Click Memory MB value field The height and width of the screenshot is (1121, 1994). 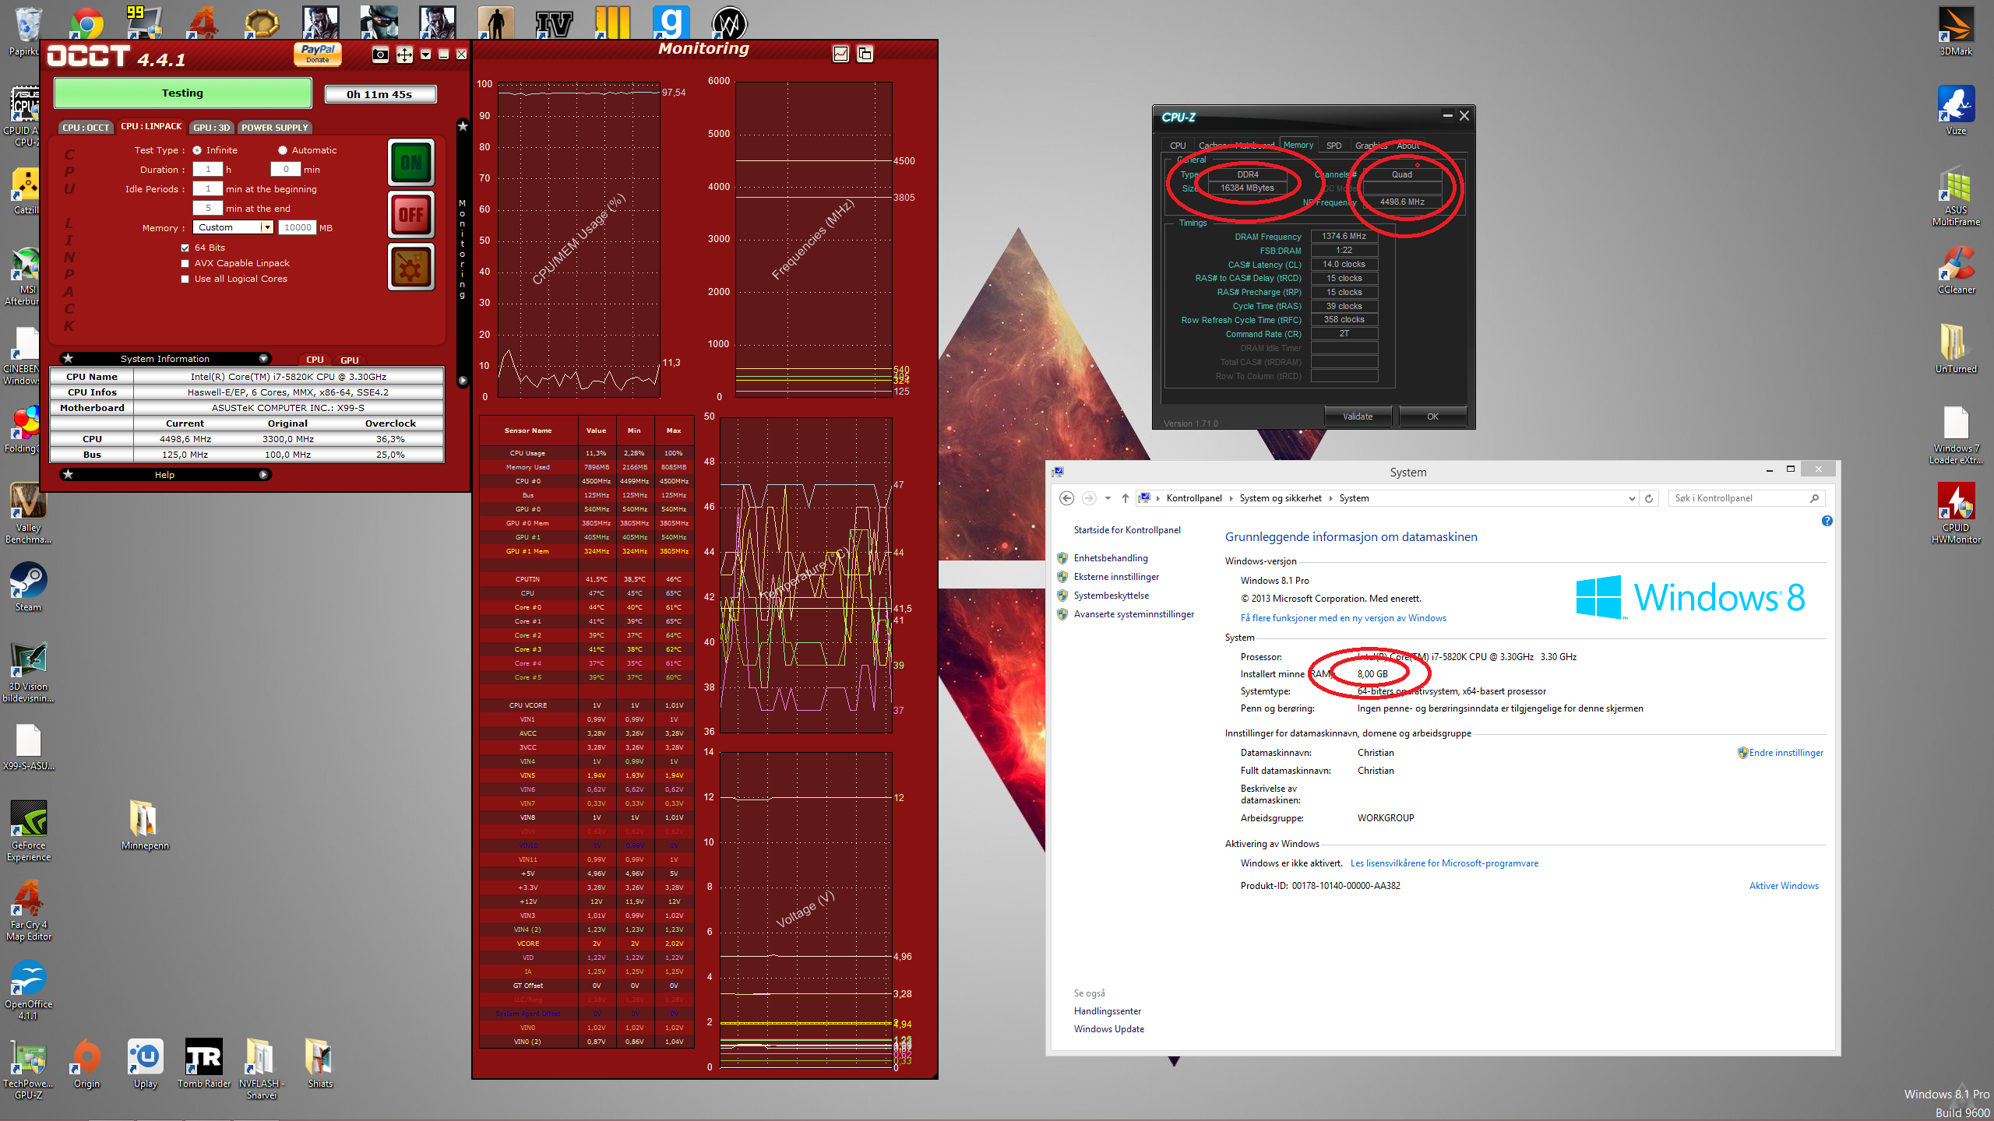(297, 227)
